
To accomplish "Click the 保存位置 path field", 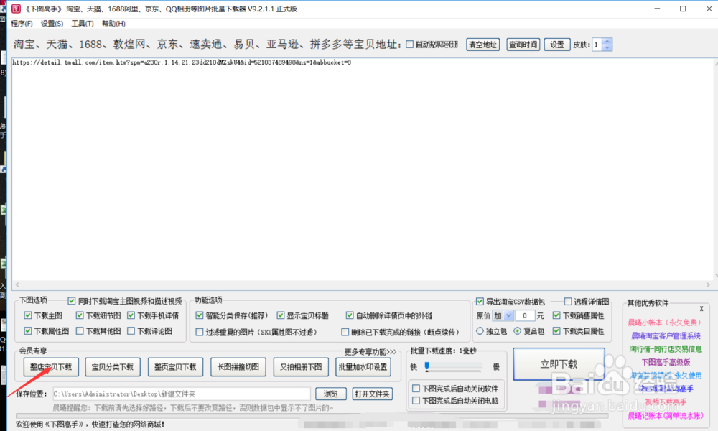I will coord(182,394).
